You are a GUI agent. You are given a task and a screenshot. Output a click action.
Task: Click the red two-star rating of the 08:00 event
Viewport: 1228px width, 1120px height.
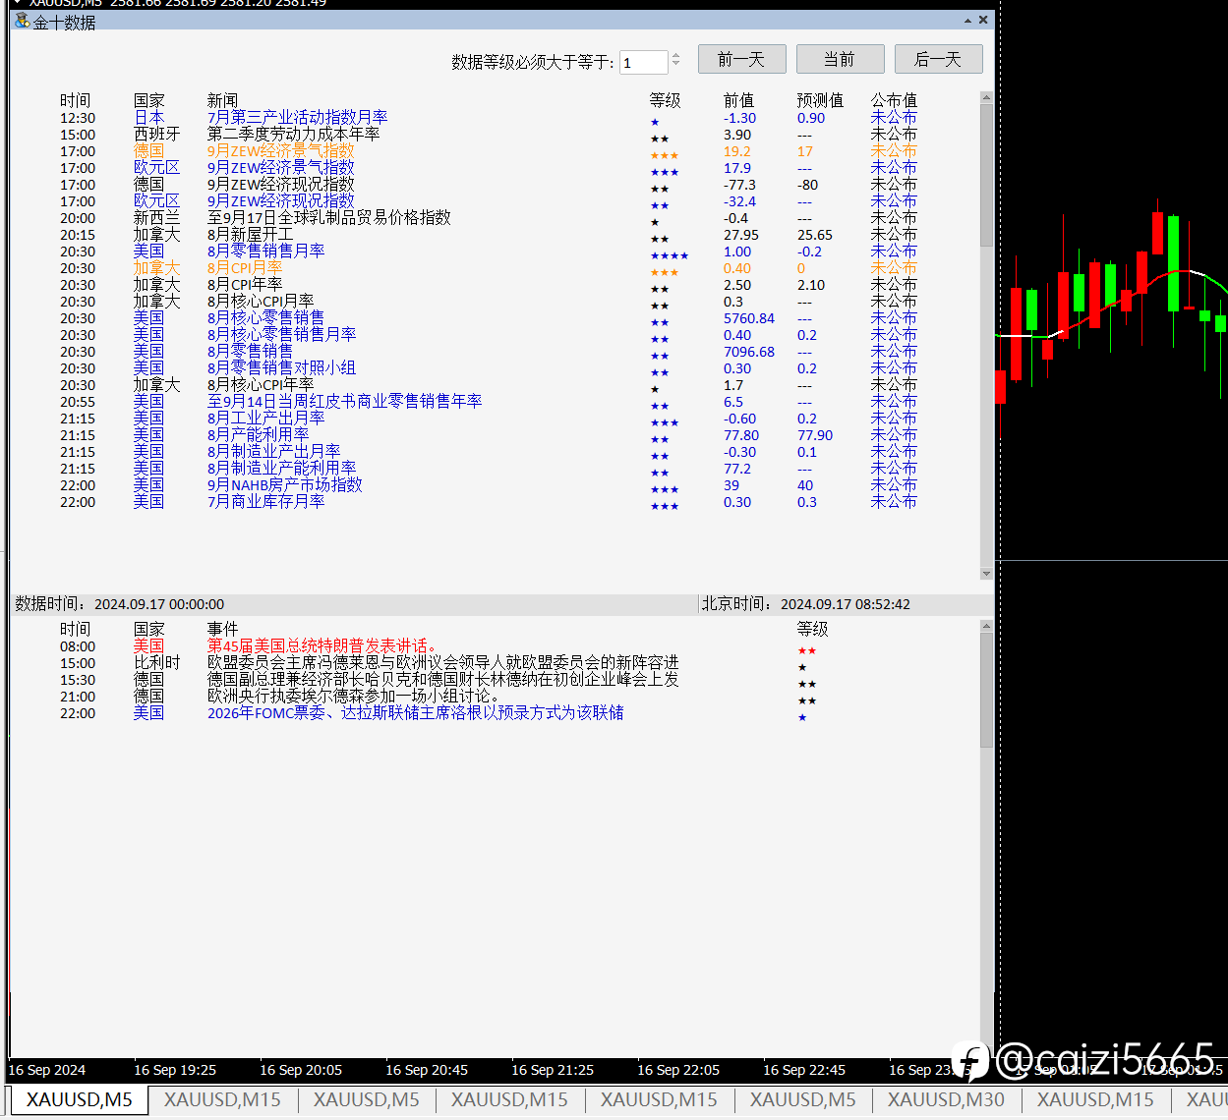coord(807,650)
